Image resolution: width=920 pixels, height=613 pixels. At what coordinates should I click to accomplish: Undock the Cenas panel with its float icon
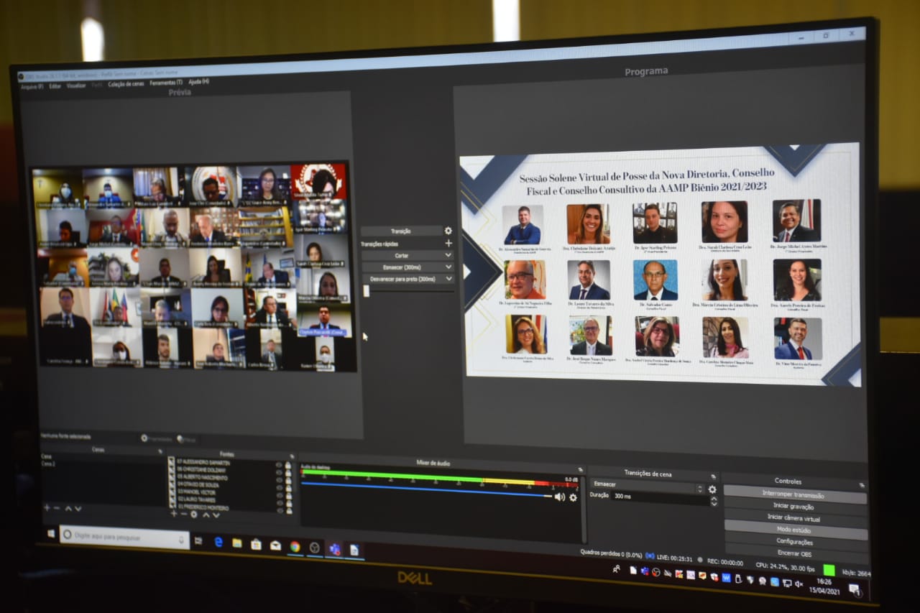pyautogui.click(x=160, y=451)
